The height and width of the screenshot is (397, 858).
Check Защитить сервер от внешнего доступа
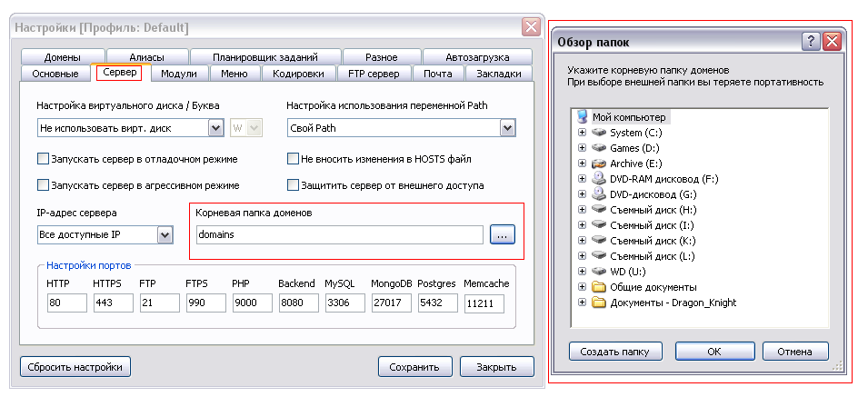[294, 185]
